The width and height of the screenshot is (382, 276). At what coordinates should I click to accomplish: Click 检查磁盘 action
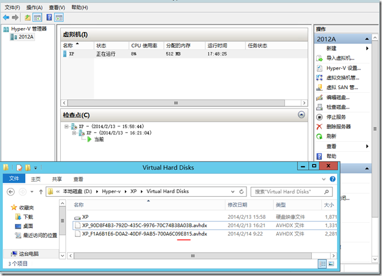338,107
